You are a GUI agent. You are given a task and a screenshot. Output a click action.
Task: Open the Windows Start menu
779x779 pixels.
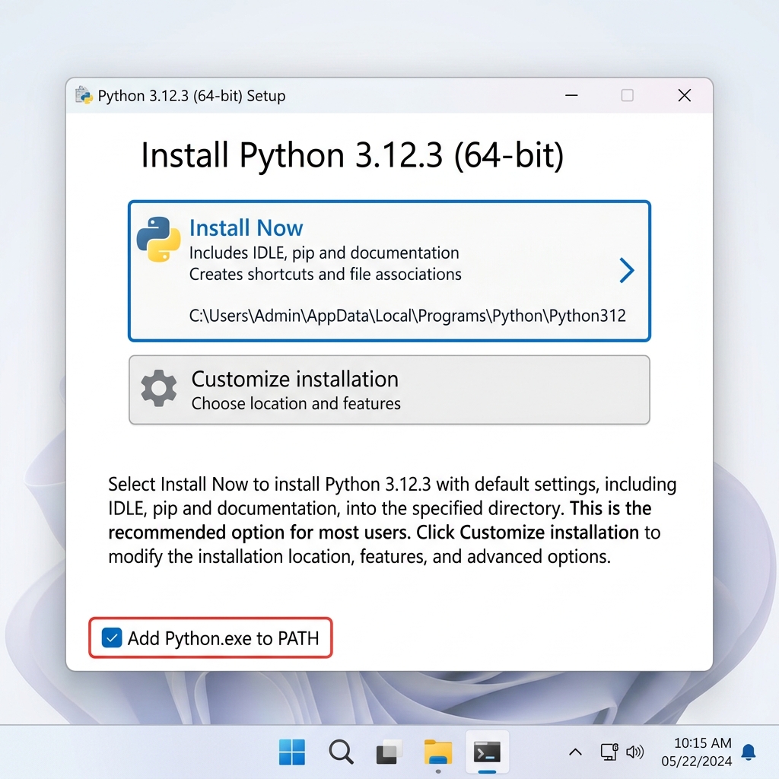(x=291, y=752)
